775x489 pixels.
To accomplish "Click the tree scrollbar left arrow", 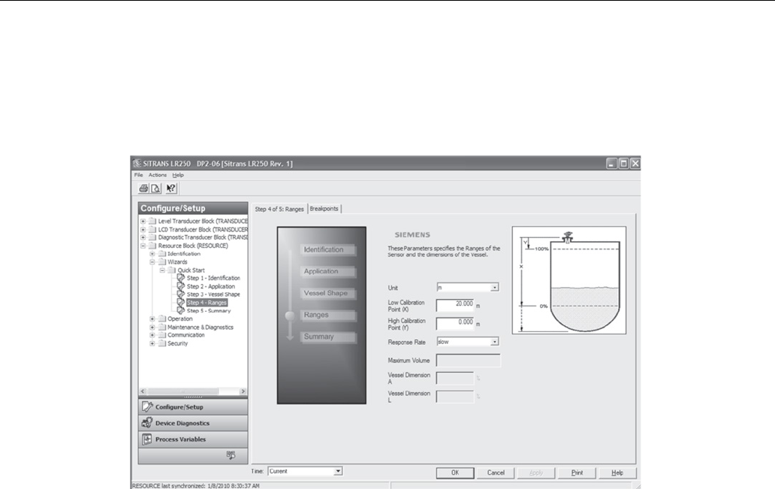I will click(143, 391).
